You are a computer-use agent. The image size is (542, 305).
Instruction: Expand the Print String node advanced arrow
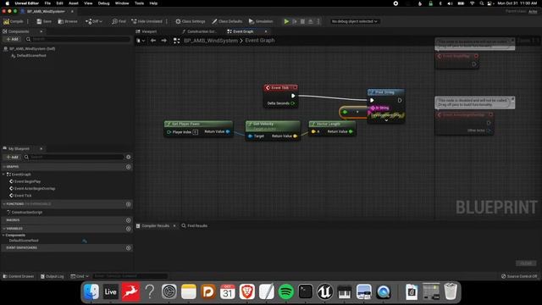coord(386,120)
